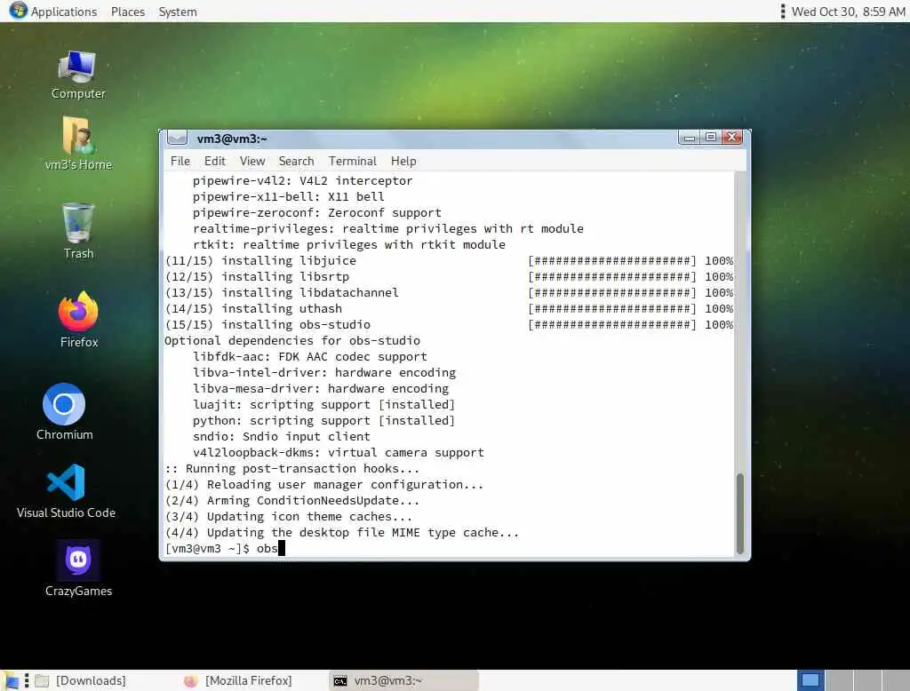
Task: Click the Applications menu logo icon
Action: click(18, 11)
